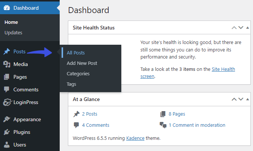253x151 pixels.
Task: Open the Media menu label
Action: [x=21, y=64]
